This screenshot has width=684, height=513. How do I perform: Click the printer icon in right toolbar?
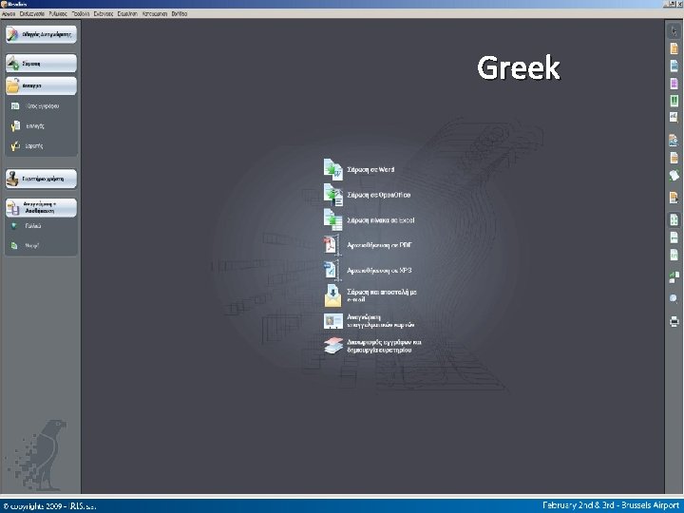[x=674, y=322]
